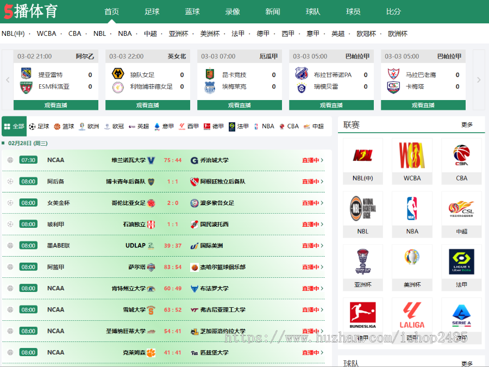Click the 雪城大学 orange S logo
This screenshot has height=367, width=489.
coord(151,310)
